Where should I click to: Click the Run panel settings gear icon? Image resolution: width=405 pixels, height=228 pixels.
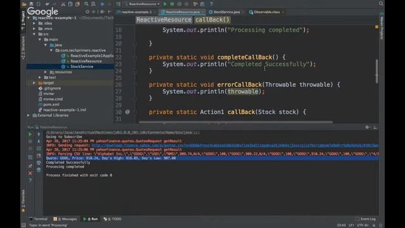click(367, 127)
